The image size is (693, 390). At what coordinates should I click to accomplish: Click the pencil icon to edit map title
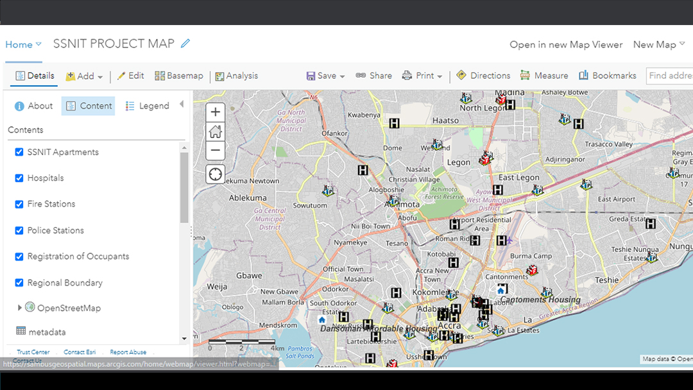point(185,43)
